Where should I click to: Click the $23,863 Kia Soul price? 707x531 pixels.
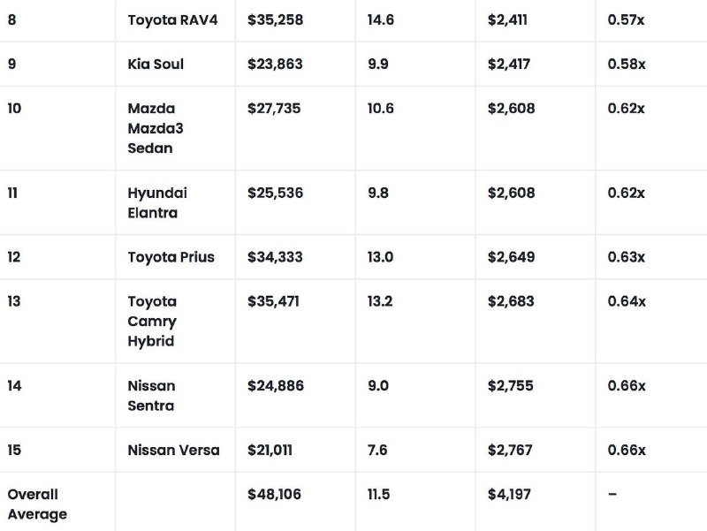pos(275,64)
